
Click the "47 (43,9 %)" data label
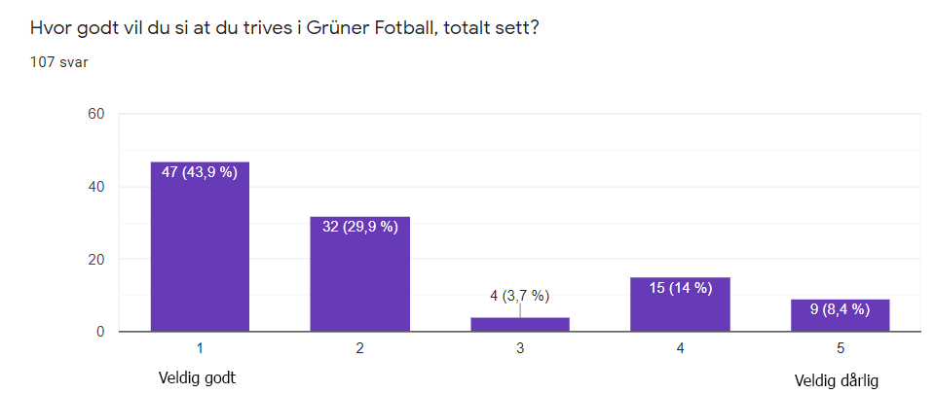(200, 173)
